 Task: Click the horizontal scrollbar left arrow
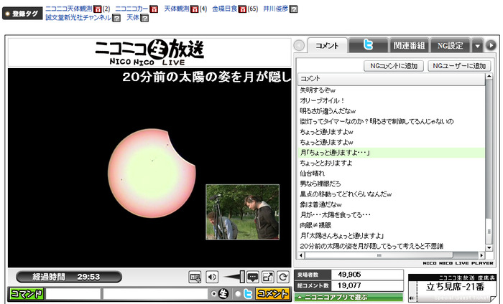[x=301, y=255]
